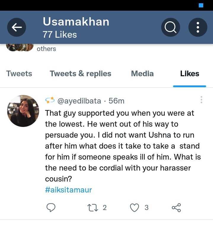Like the tweet with the heart icon
Image resolution: width=213 pixels, height=226 pixels.
[x=134, y=208]
